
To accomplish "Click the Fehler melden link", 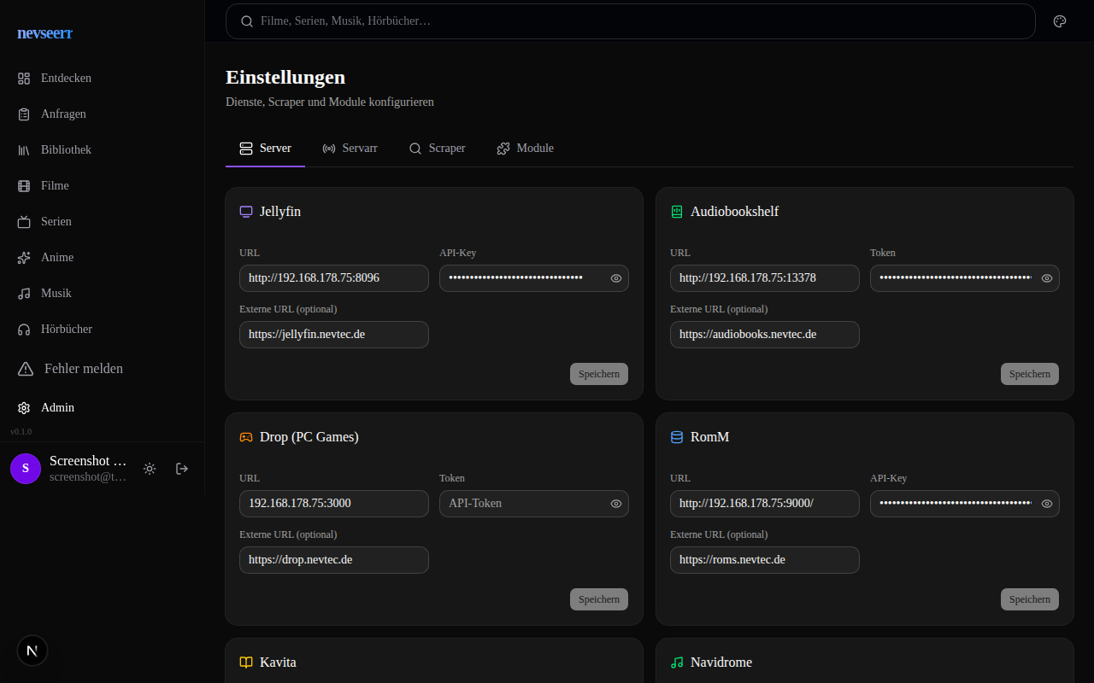I will (x=102, y=369).
